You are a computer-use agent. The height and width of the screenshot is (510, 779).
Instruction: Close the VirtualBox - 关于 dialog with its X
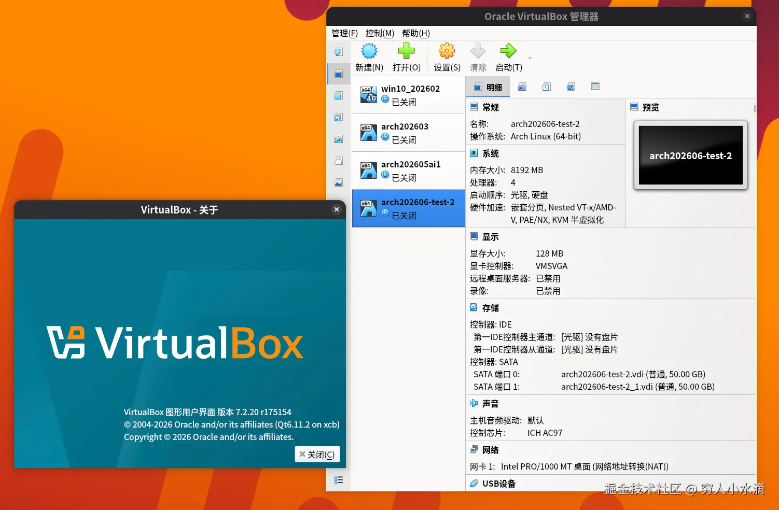tap(337, 209)
